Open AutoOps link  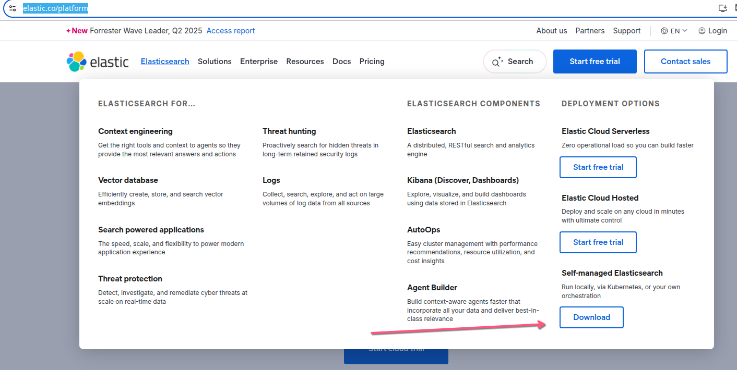point(424,230)
